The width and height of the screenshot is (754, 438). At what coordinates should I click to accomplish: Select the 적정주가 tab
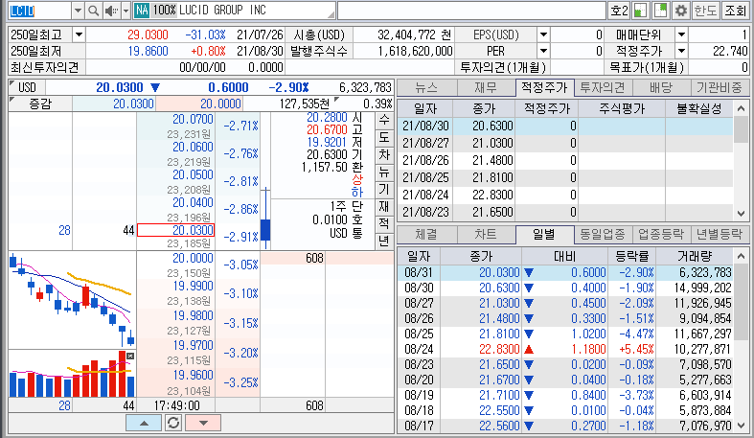pos(544,87)
